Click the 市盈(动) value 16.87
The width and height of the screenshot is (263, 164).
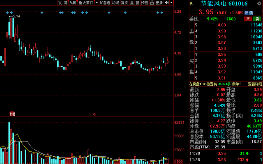tap(256, 142)
